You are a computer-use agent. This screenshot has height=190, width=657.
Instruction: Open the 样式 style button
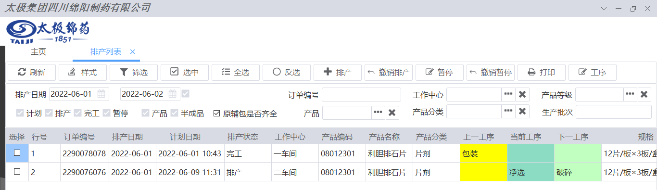click(x=83, y=73)
